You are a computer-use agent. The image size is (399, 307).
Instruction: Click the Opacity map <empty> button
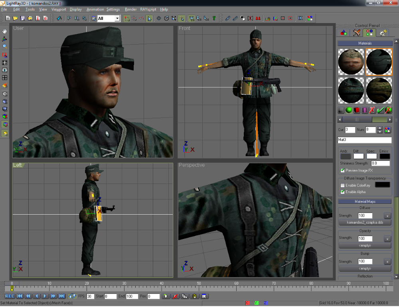coord(365,246)
